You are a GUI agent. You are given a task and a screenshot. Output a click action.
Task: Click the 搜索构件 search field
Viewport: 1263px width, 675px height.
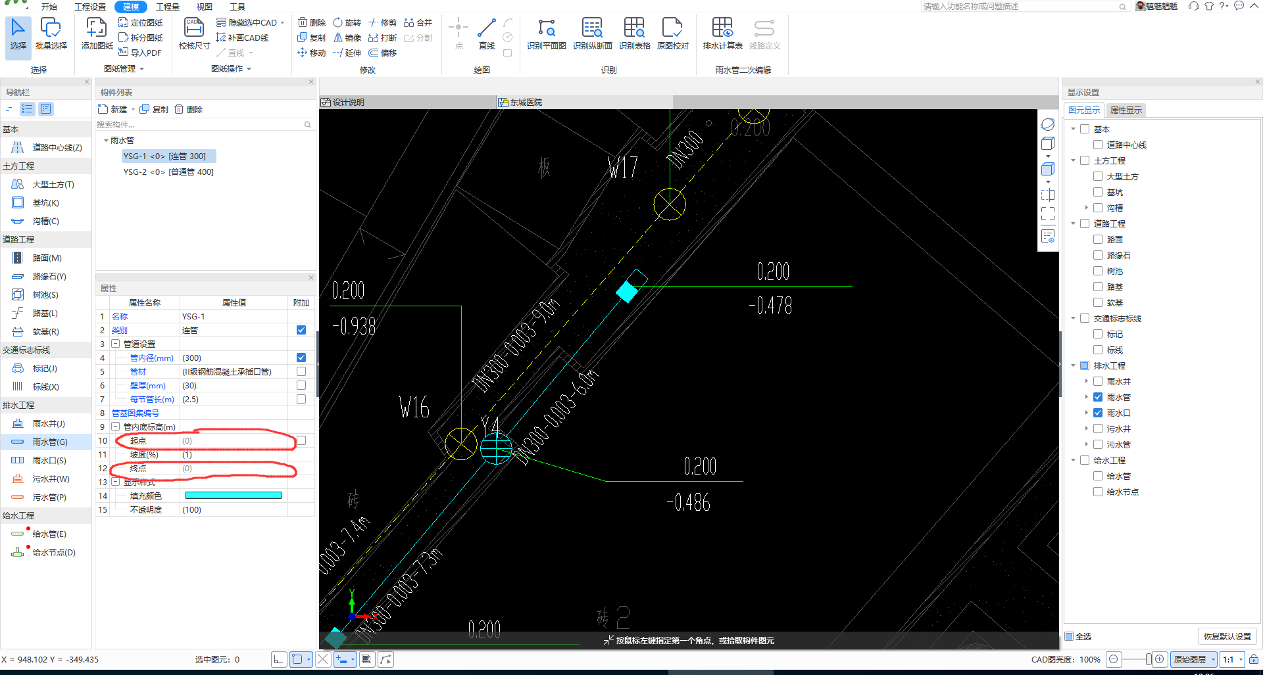[x=204, y=124]
